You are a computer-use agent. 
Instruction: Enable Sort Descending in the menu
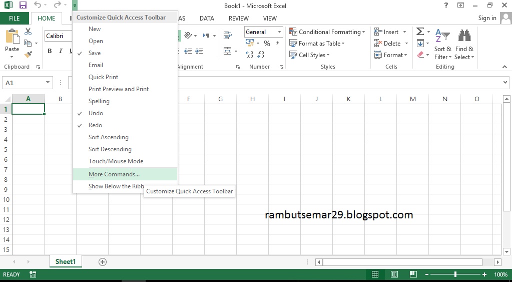click(x=125, y=149)
